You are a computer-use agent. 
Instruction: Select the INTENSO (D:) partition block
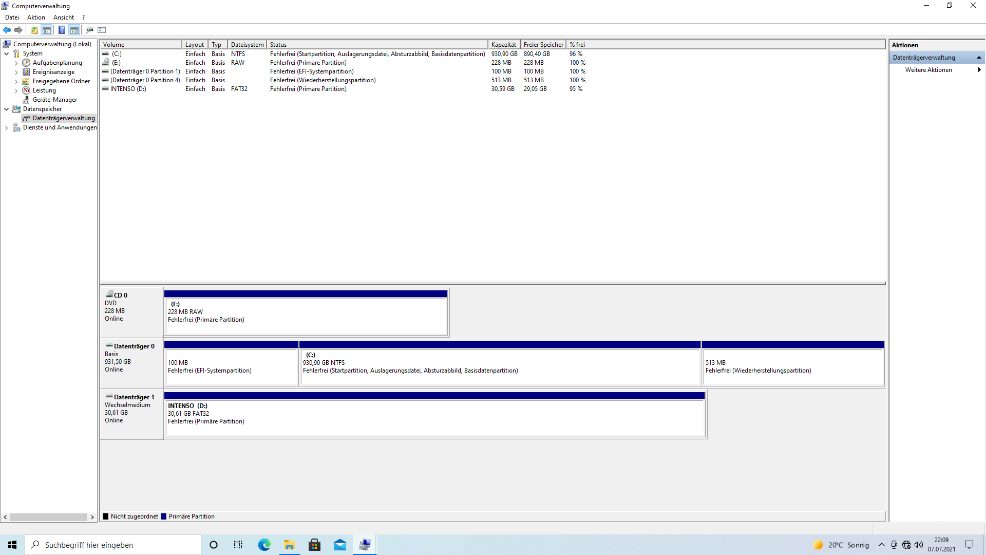pos(434,417)
